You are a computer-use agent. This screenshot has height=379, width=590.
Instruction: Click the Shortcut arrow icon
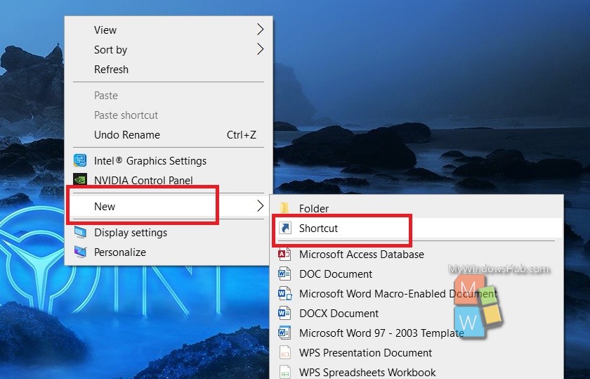[x=285, y=228]
